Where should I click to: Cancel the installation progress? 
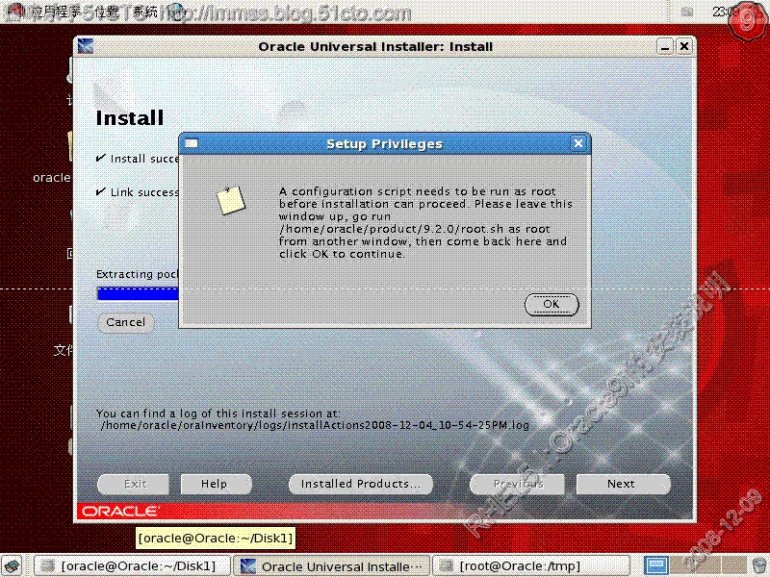coord(126,322)
